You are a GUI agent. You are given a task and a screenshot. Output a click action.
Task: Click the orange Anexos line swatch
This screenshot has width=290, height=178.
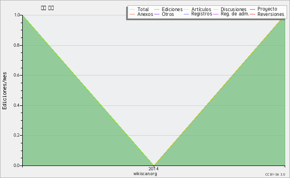coord(132,14)
